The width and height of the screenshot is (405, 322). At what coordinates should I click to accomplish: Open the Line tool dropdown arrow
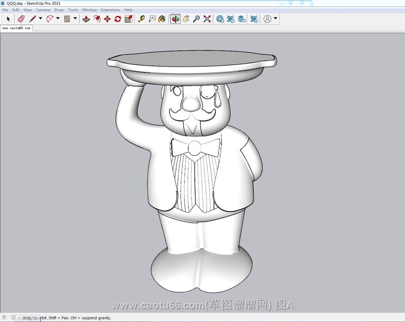click(x=41, y=19)
